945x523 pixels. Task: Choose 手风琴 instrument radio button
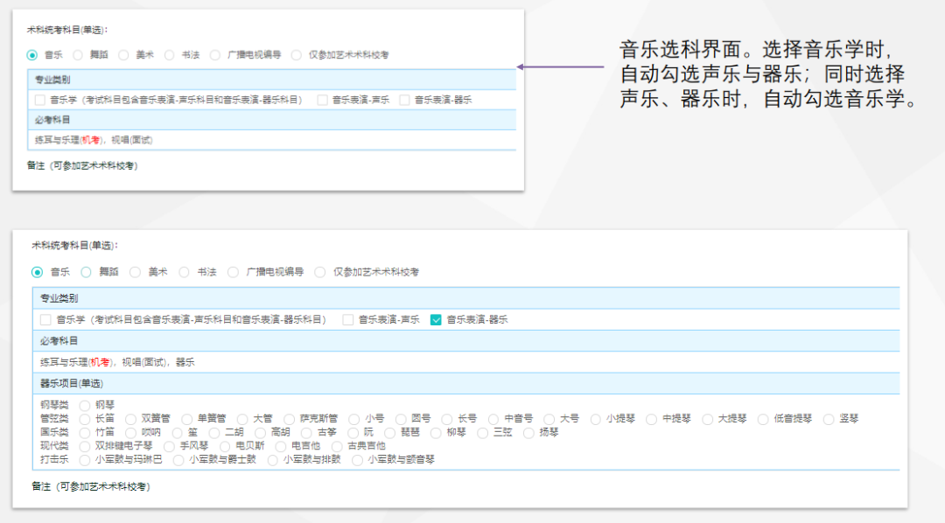(x=169, y=447)
